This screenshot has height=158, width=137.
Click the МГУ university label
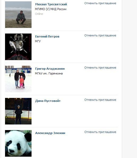pos(38,41)
